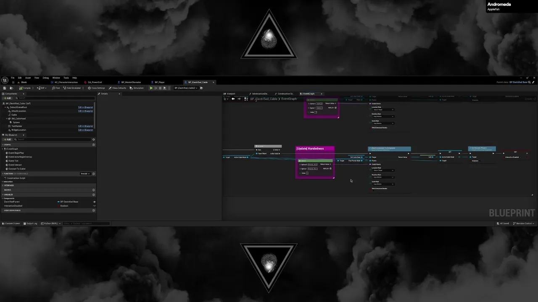This screenshot has height=302, width=538.
Task: Open Class Settings
Action: click(96, 88)
